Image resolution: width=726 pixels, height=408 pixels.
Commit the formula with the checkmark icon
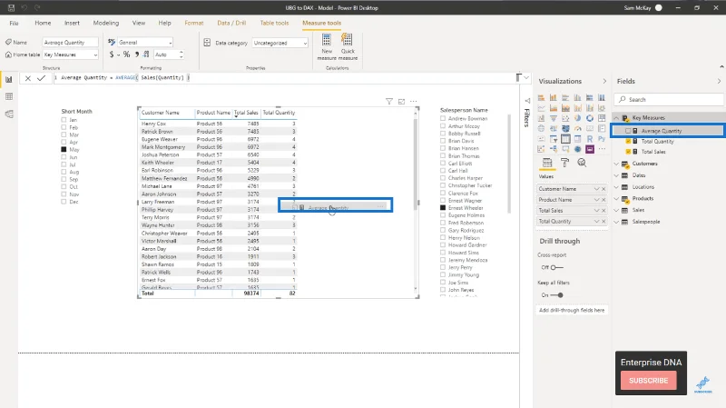41,78
